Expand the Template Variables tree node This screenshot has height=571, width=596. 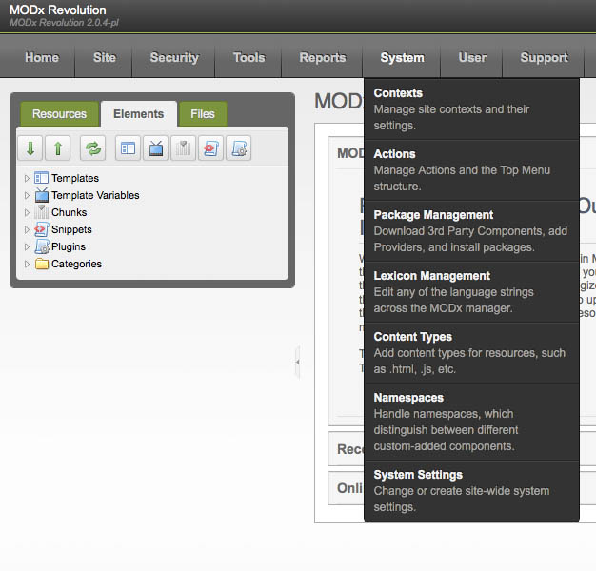point(27,195)
